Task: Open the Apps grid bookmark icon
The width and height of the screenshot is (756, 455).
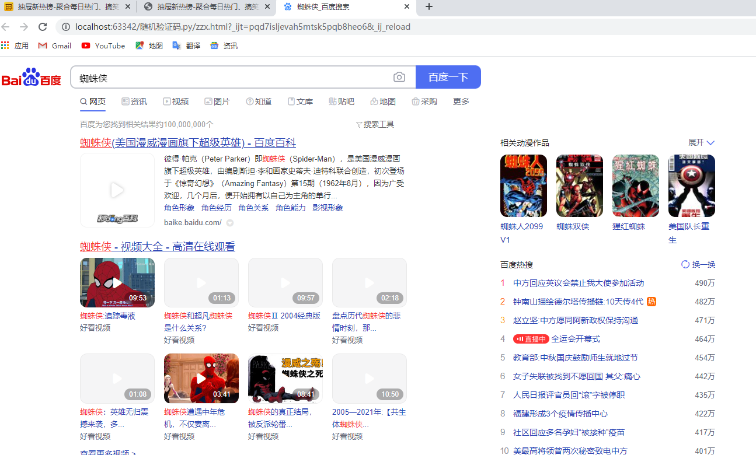Action: [5, 45]
